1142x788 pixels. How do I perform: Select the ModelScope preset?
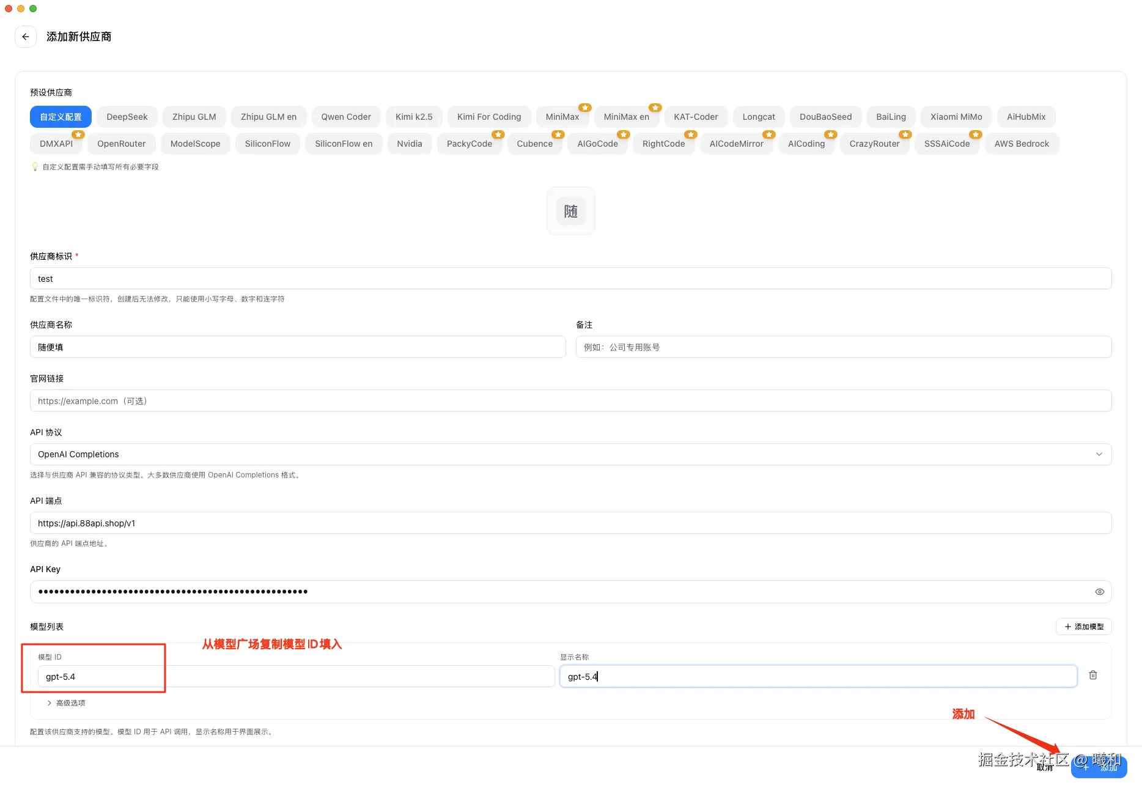coord(196,144)
